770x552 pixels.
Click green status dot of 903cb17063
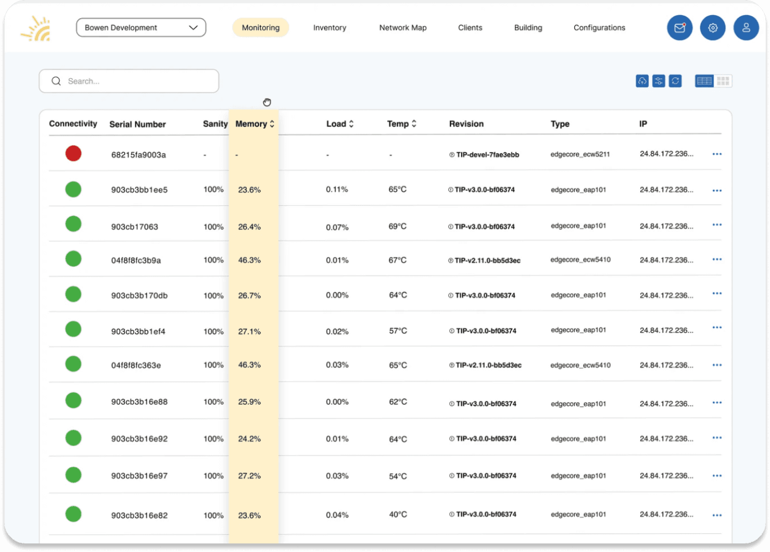coord(73,223)
